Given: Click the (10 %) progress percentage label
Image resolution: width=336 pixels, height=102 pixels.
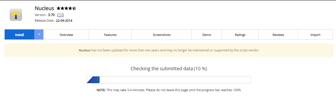Looking at the screenshot, I should tap(201, 69).
